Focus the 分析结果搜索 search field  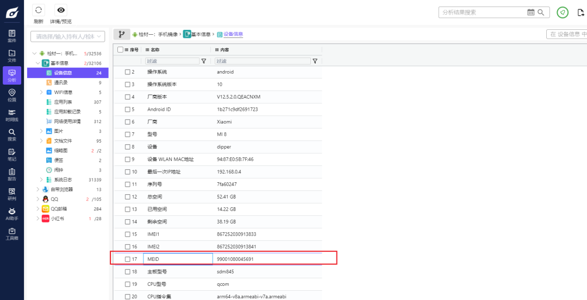click(483, 12)
